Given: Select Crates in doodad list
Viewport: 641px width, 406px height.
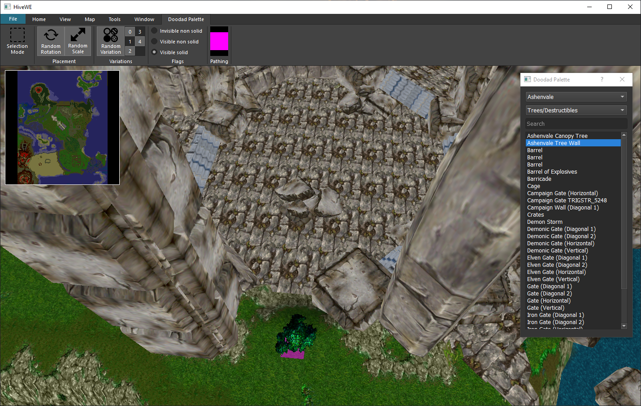Looking at the screenshot, I should click(573, 214).
